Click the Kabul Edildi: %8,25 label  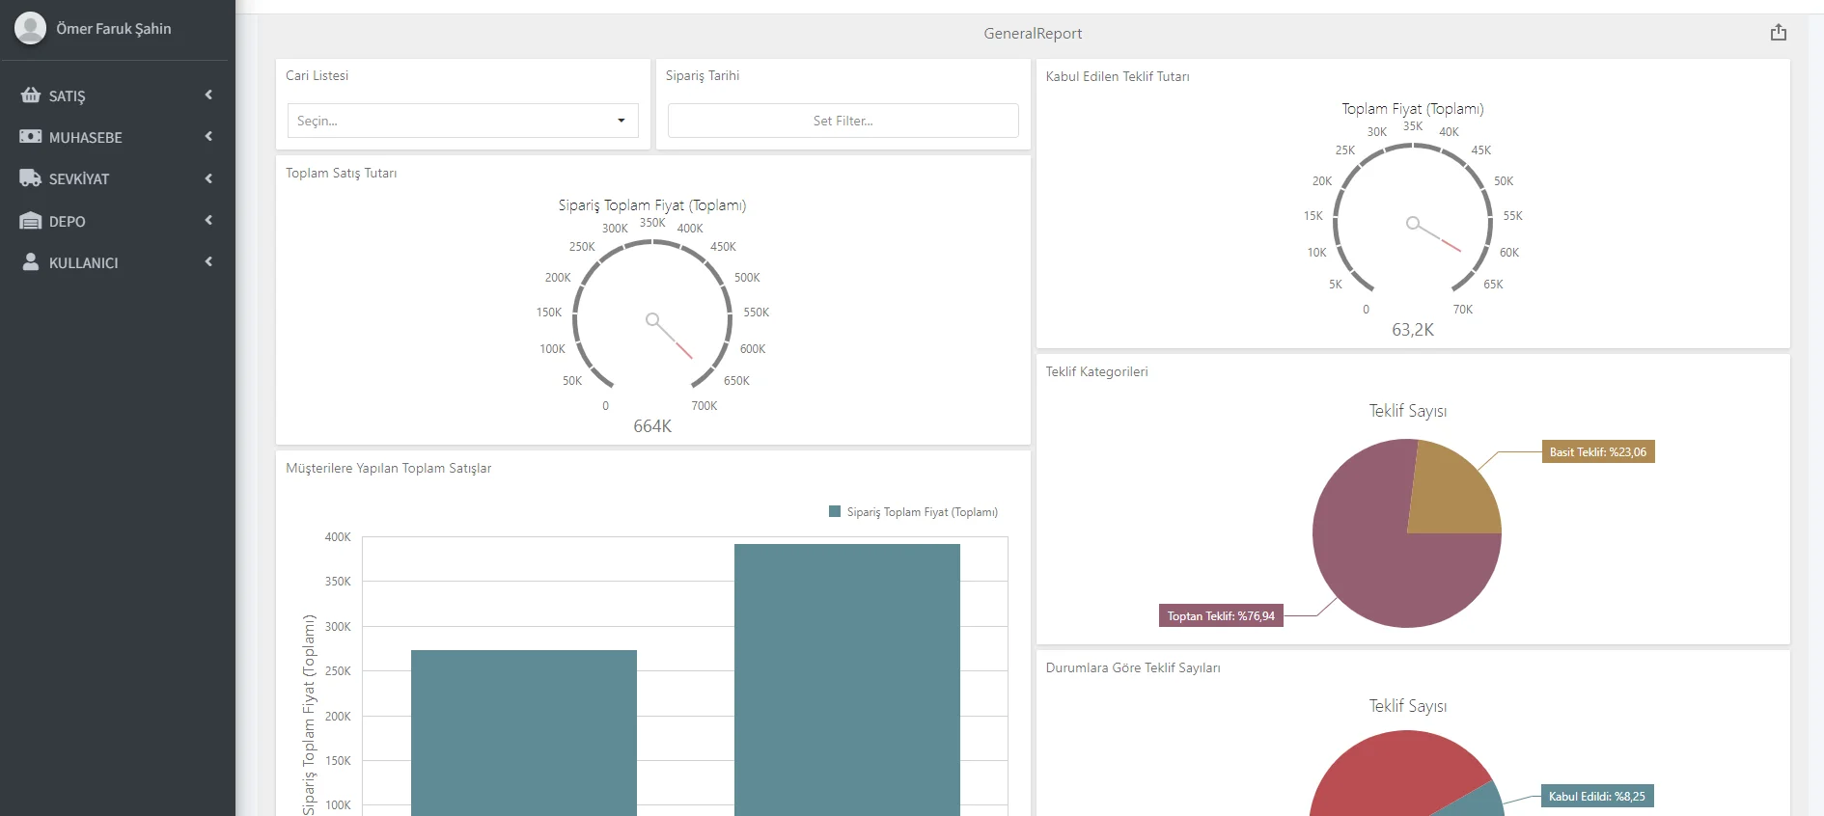1597,797
